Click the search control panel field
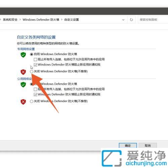Viewport: 168px width, 168px height. pyautogui.click(x=153, y=20)
